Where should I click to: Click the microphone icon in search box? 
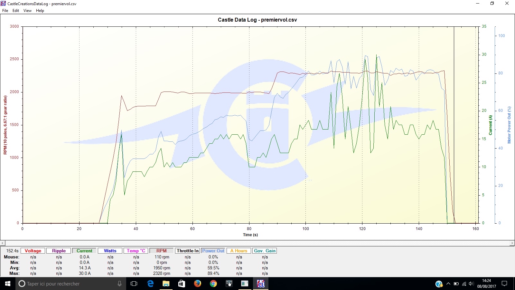(x=119, y=284)
